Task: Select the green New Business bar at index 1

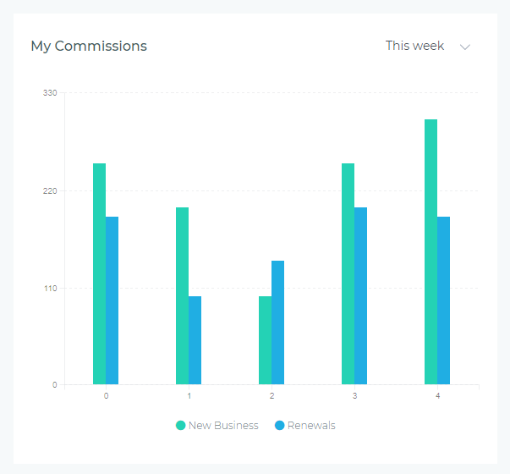Action: (182, 295)
